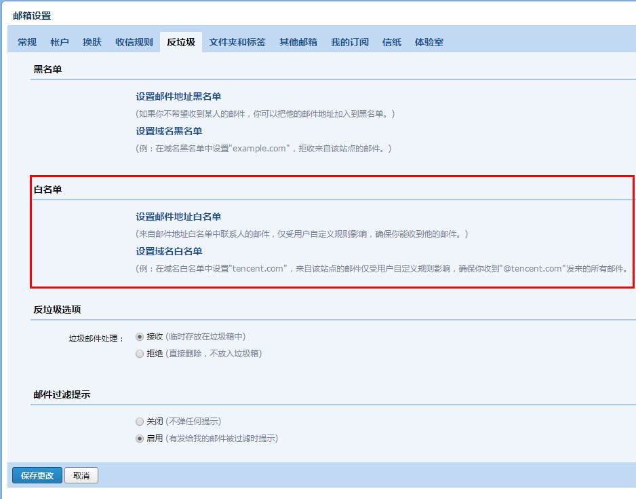Open 设置域名白名单 link
636x499 pixels.
click(169, 251)
